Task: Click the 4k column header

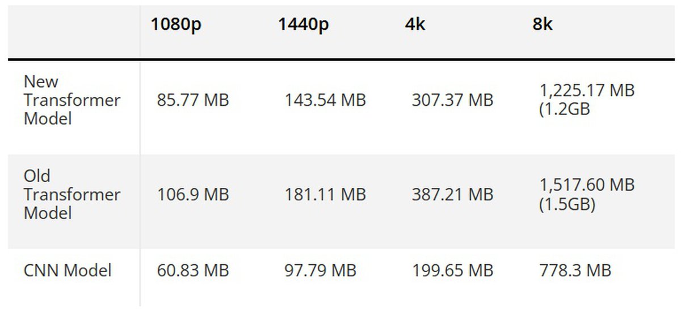Action: [415, 25]
